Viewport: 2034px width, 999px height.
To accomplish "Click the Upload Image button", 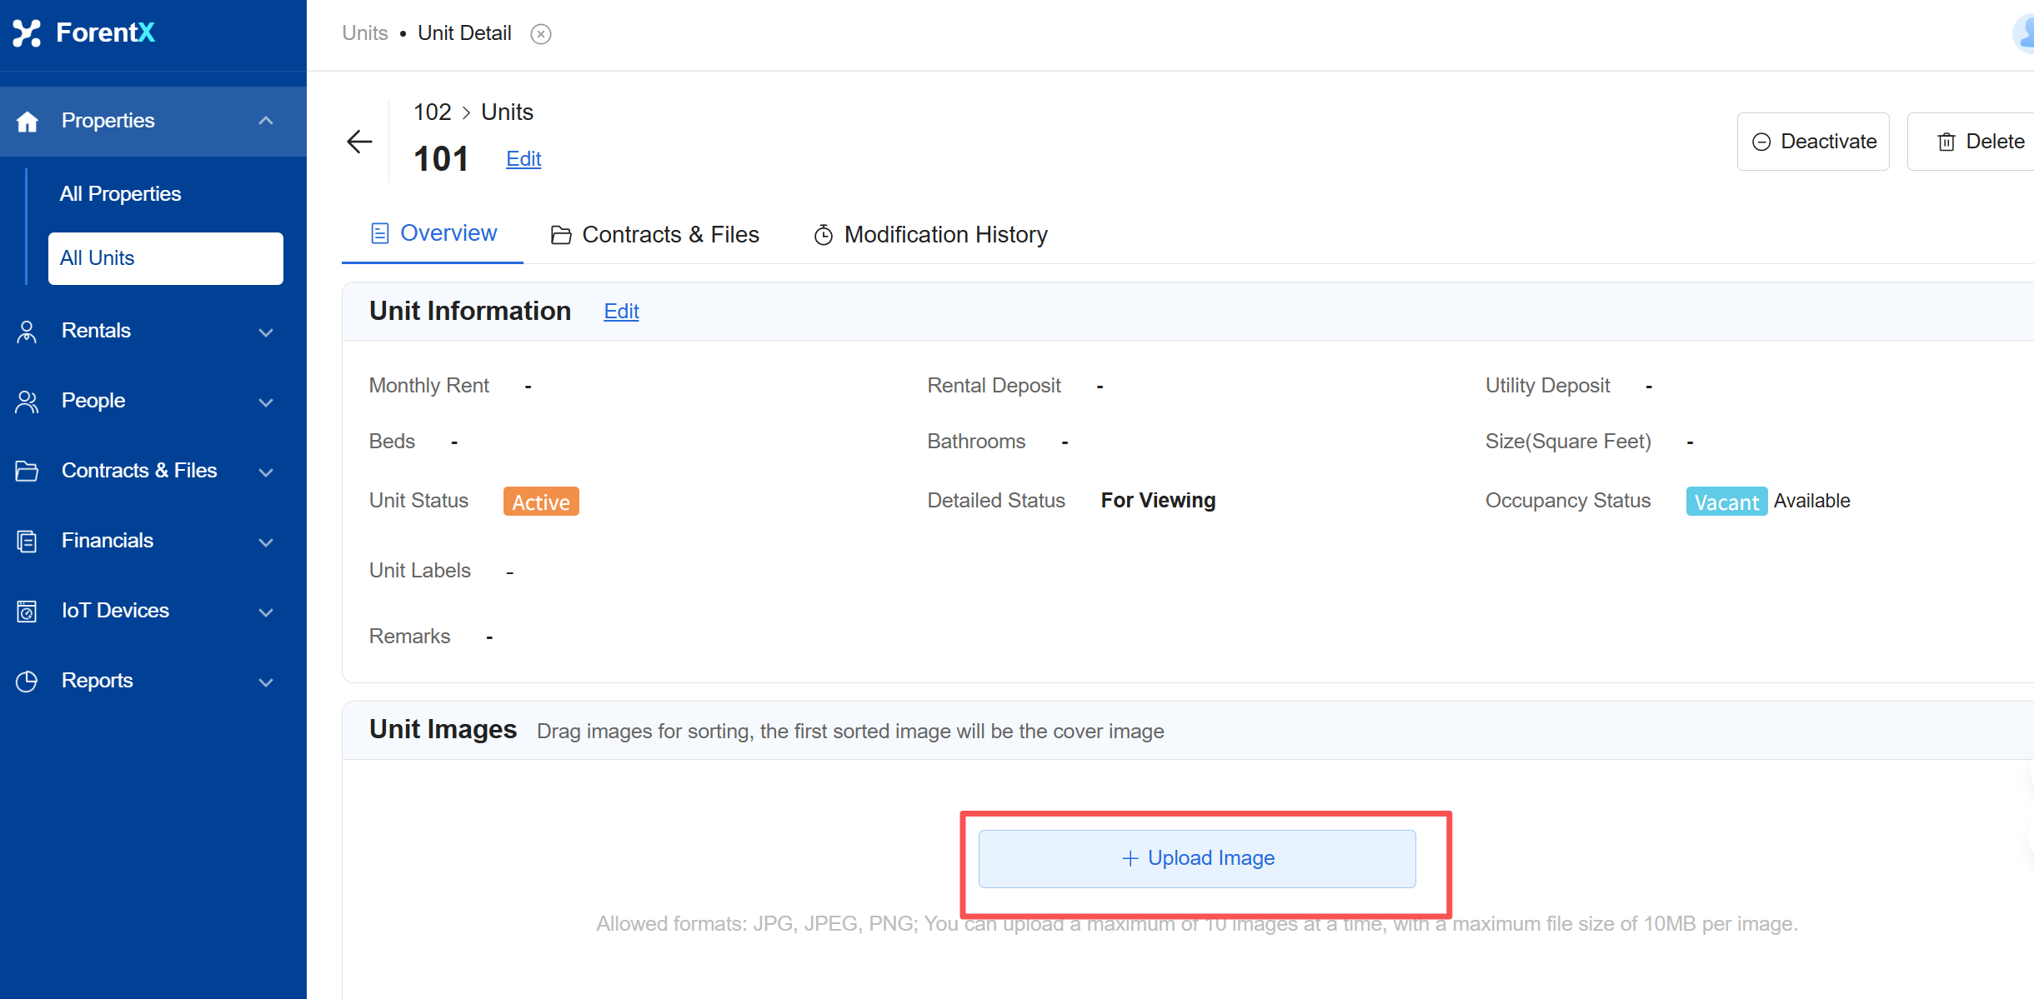I will pyautogui.click(x=1197, y=858).
